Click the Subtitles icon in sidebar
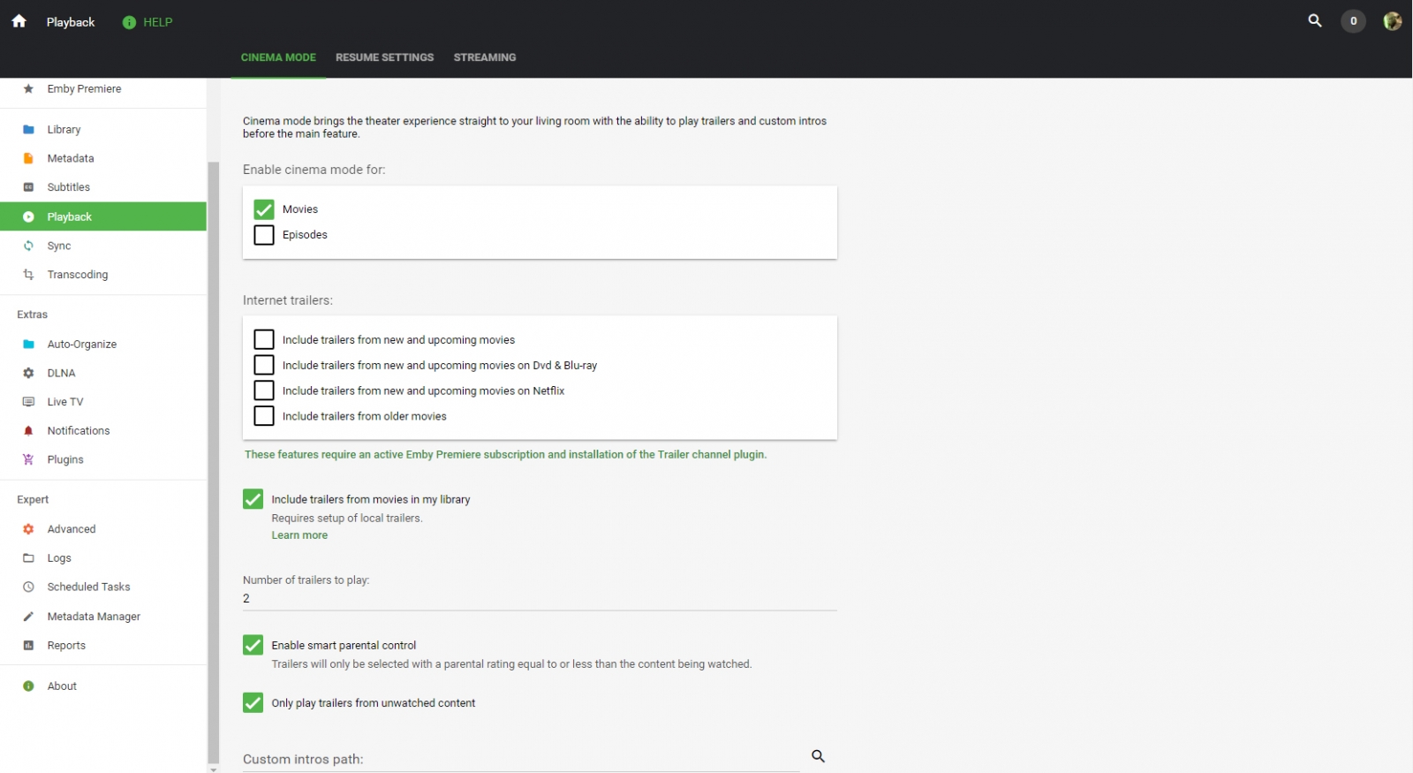Image resolution: width=1413 pixels, height=773 pixels. click(28, 187)
